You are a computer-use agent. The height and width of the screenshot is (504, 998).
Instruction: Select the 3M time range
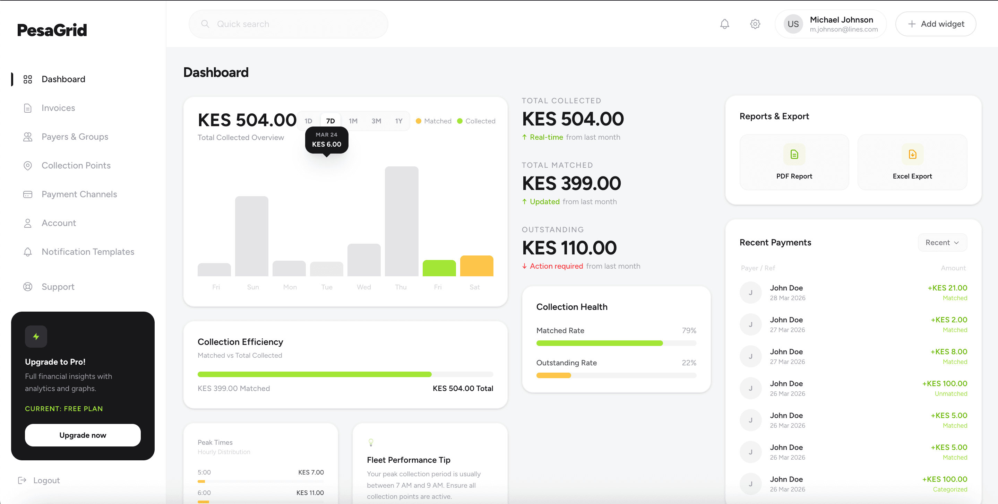point(376,121)
